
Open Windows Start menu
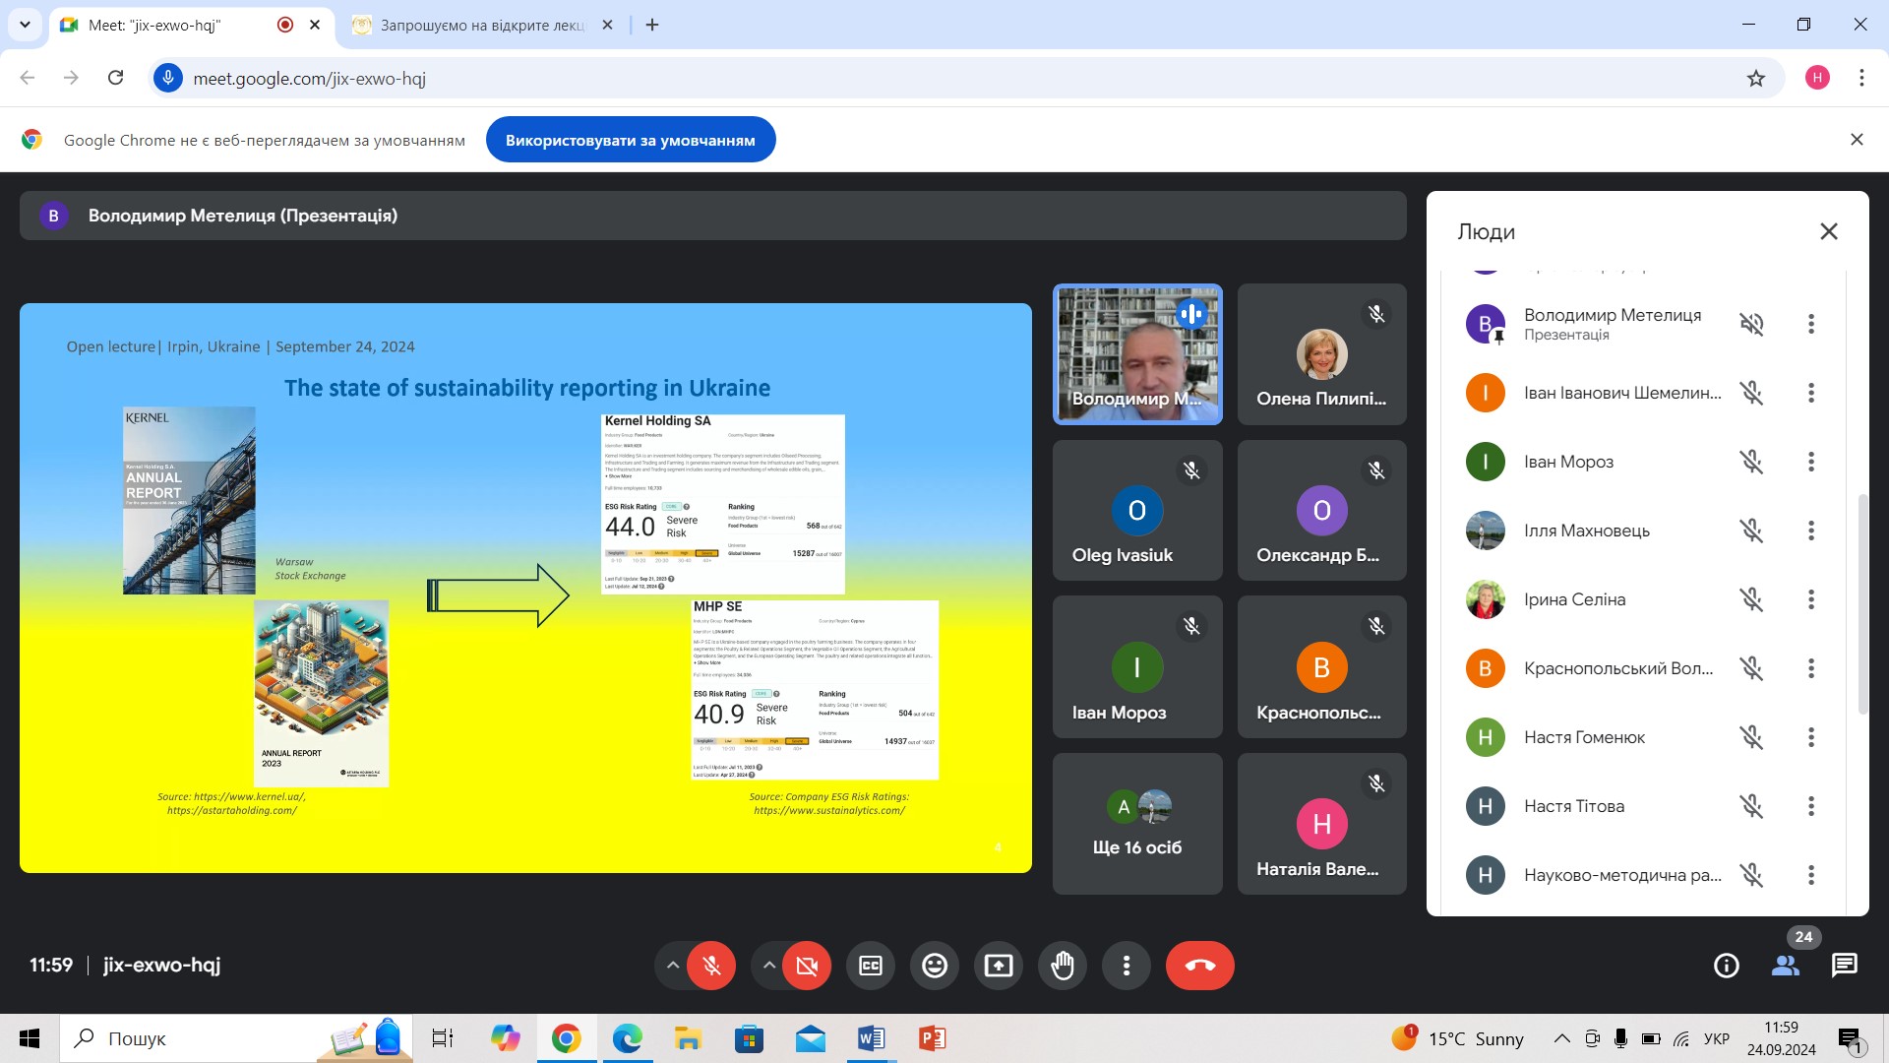pyautogui.click(x=30, y=1038)
